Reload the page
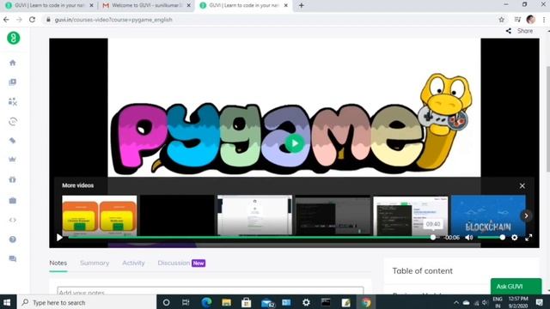Screen dimensions: 550x309 point(33,20)
